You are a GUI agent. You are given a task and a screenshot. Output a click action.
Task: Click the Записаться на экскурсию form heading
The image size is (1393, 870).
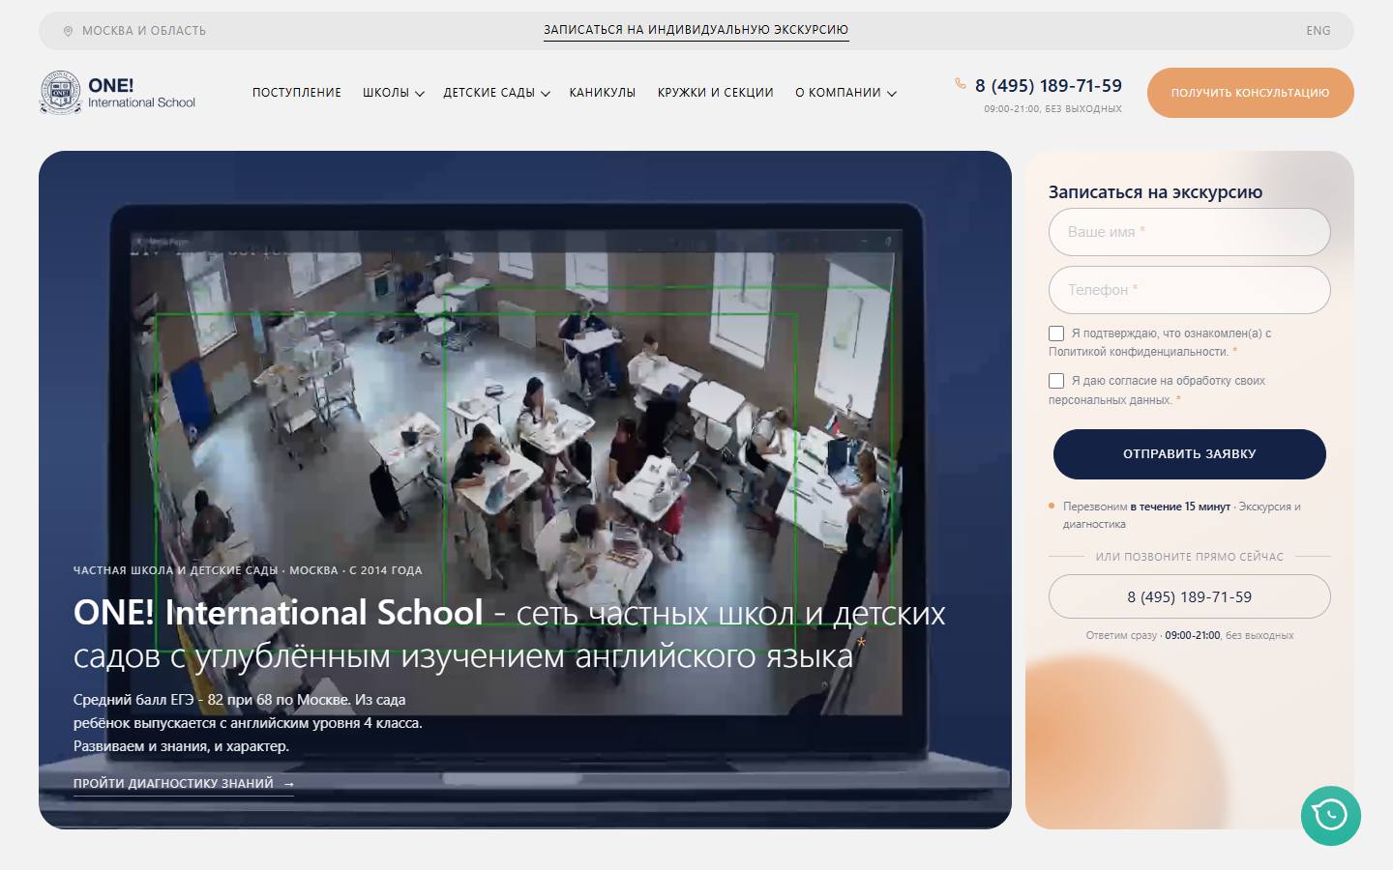click(x=1155, y=192)
